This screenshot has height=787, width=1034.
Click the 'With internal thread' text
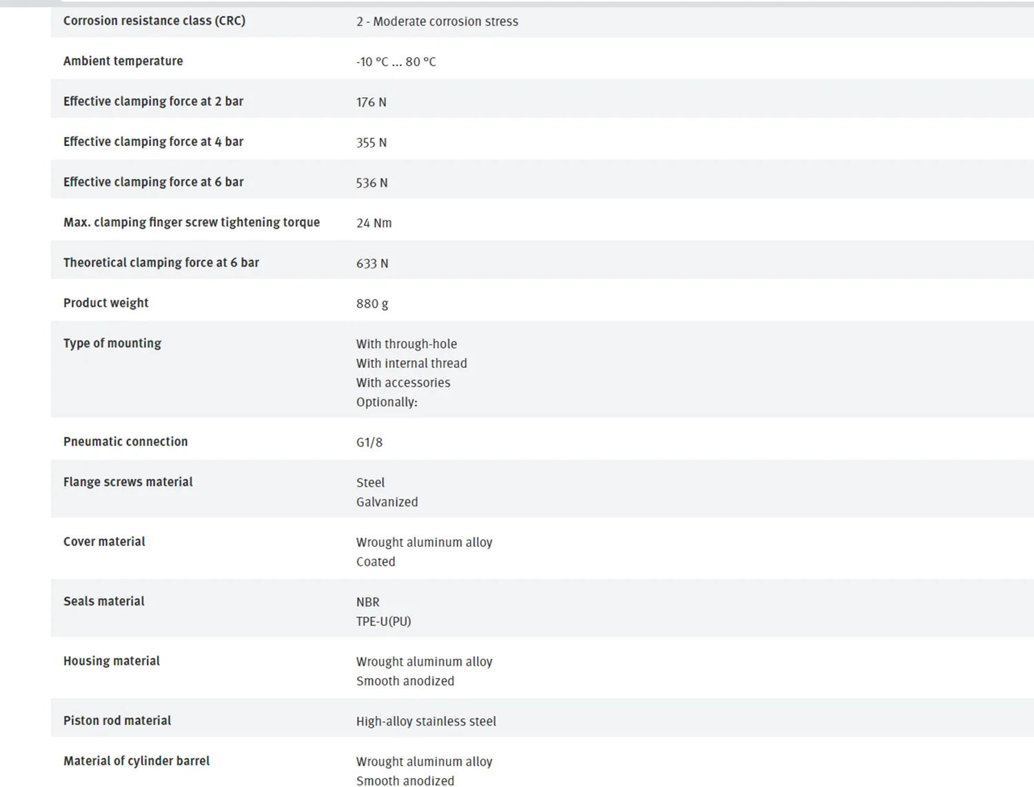pyautogui.click(x=412, y=363)
